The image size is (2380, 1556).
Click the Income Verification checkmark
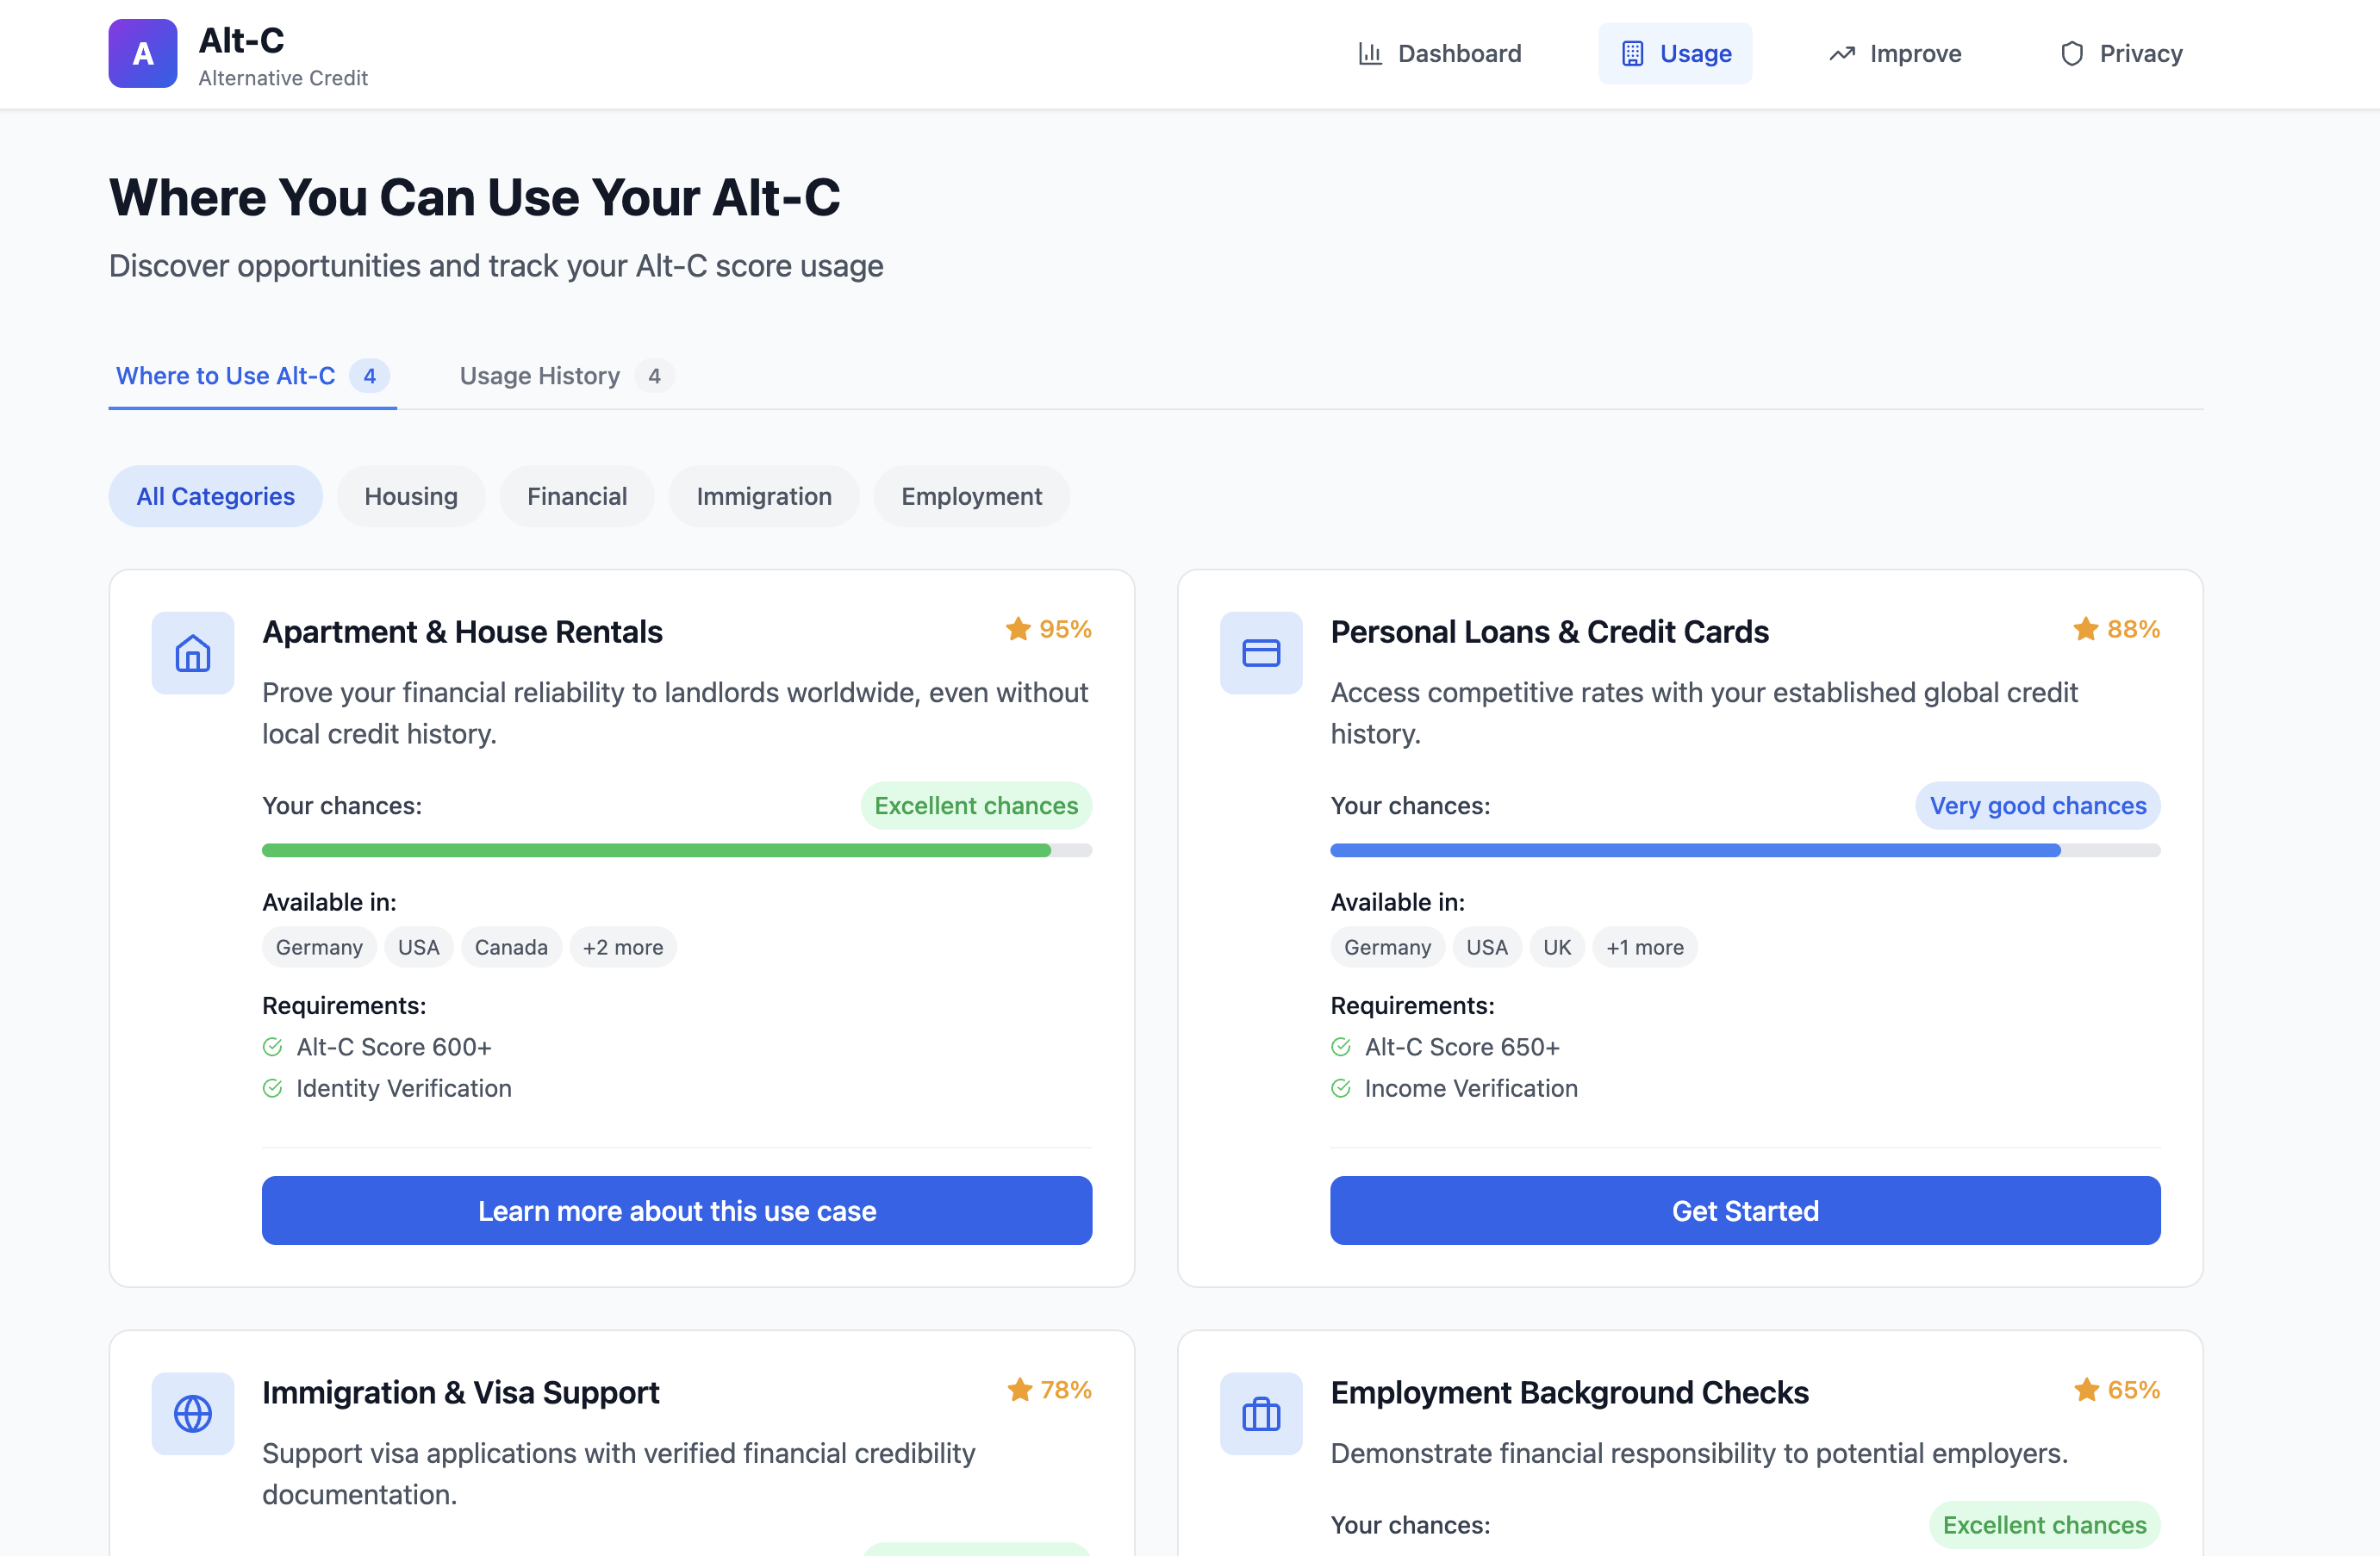click(1340, 1088)
